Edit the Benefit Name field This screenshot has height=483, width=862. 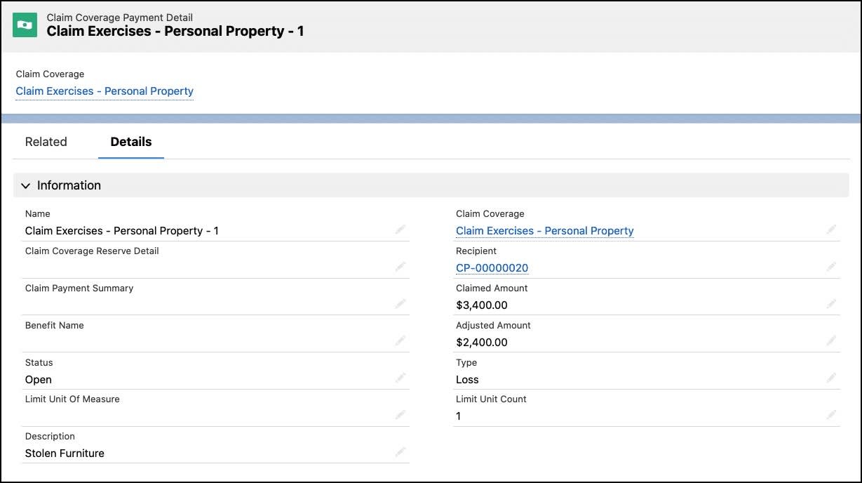[x=400, y=341]
